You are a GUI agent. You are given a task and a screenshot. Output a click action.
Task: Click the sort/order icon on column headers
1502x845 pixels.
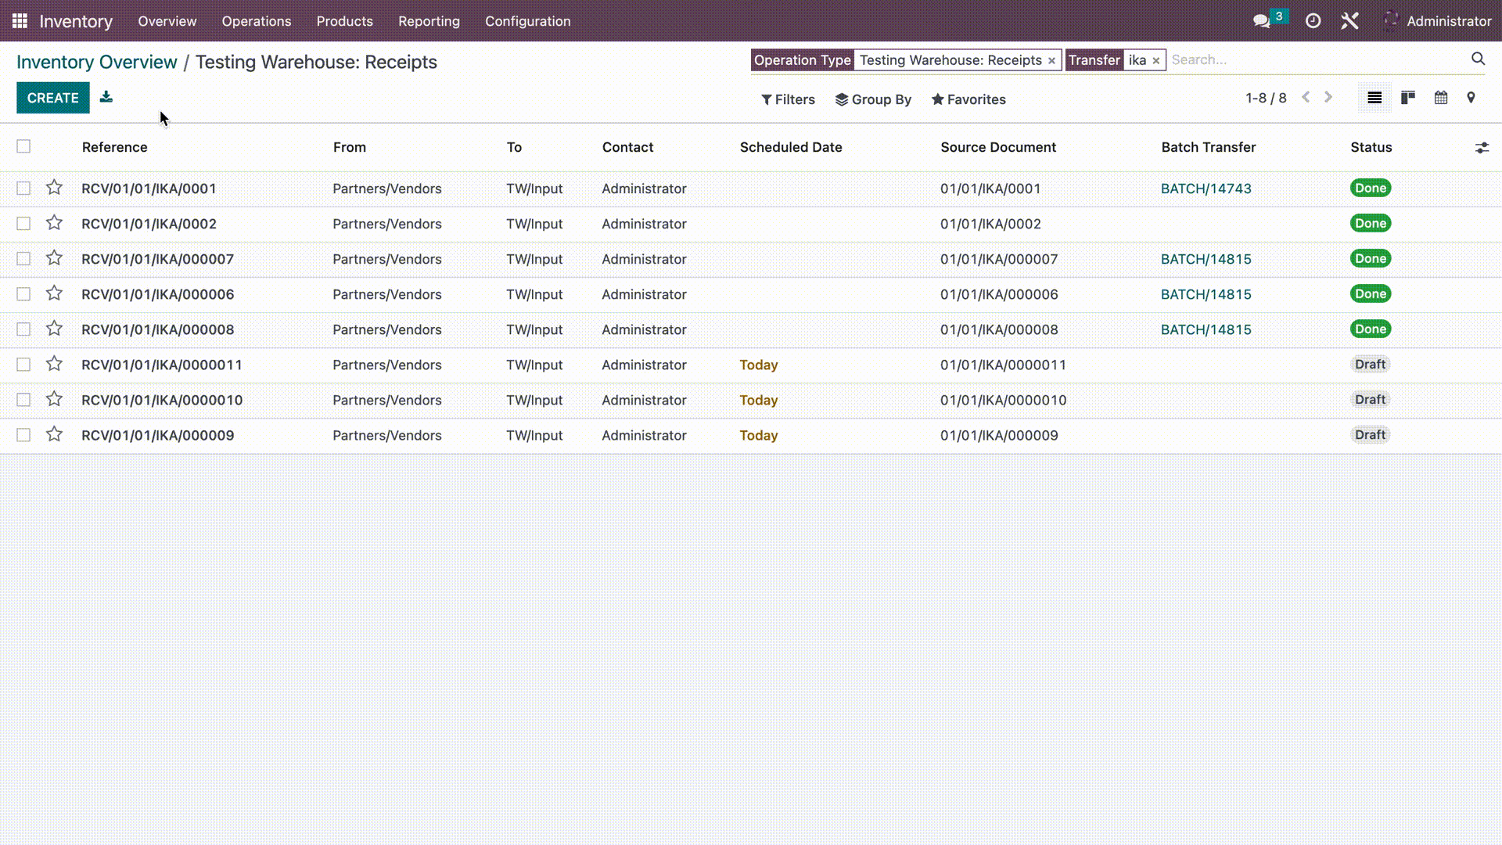1482,146
